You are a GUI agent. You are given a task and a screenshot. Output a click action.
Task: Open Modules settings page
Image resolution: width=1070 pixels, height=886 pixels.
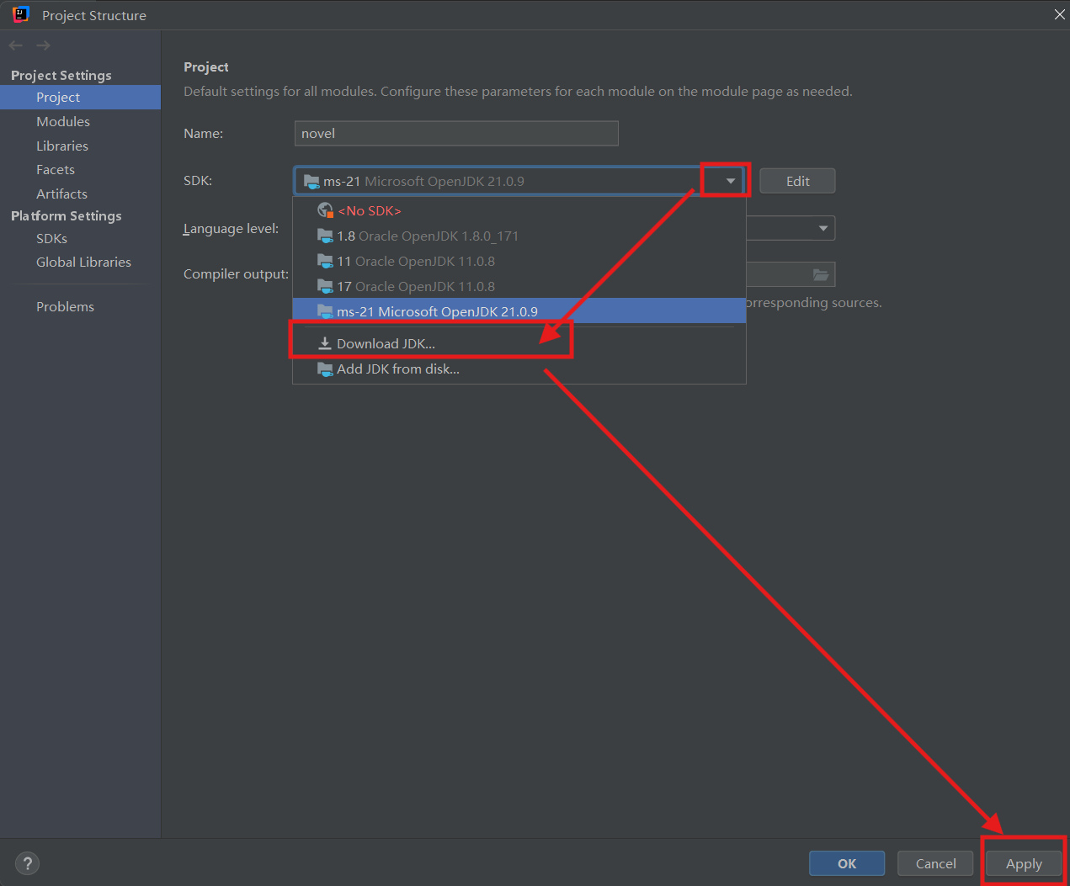point(80,121)
